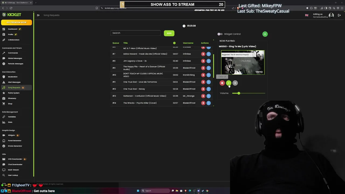Toggle the Widget Control switch
Screen dimensions: 345x194
pyautogui.click(x=220, y=34)
